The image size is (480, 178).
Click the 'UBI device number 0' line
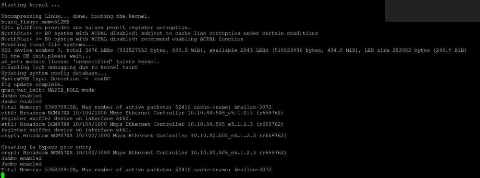234,50
